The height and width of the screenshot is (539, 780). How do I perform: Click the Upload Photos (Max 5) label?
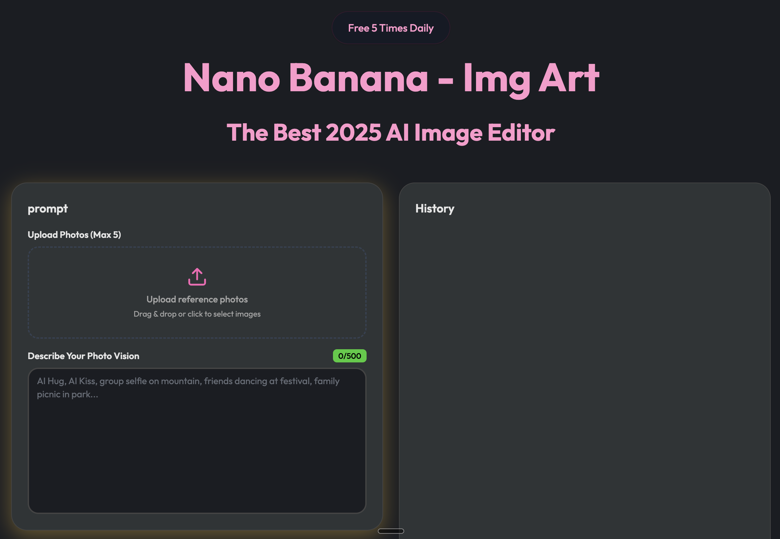pos(75,235)
